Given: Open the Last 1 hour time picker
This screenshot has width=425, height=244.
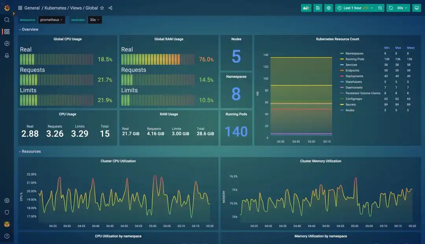Looking at the screenshot, I should tap(355, 8).
